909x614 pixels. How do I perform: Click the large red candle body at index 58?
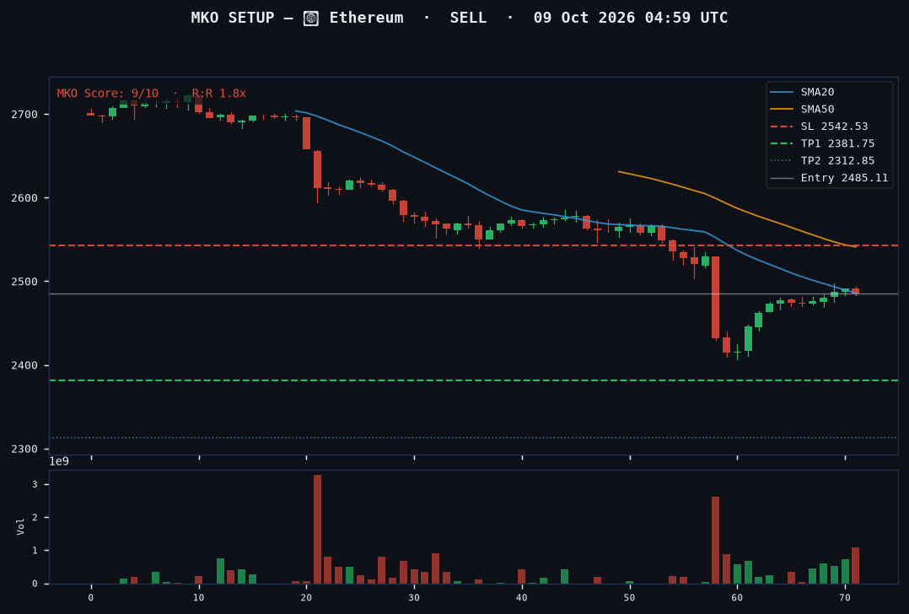[715, 298]
